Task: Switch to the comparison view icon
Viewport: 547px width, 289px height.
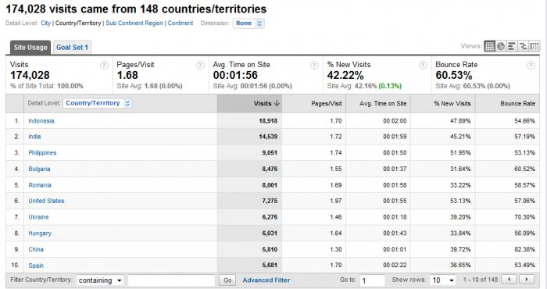Action: click(x=523, y=46)
